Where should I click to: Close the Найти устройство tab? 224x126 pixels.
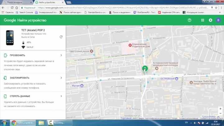click(63, 2)
